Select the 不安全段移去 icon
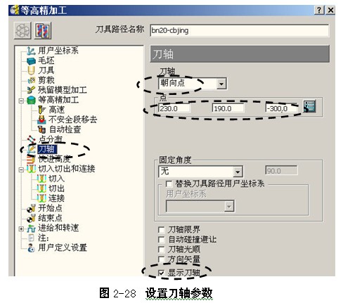343x303 pixels. tap(41, 120)
